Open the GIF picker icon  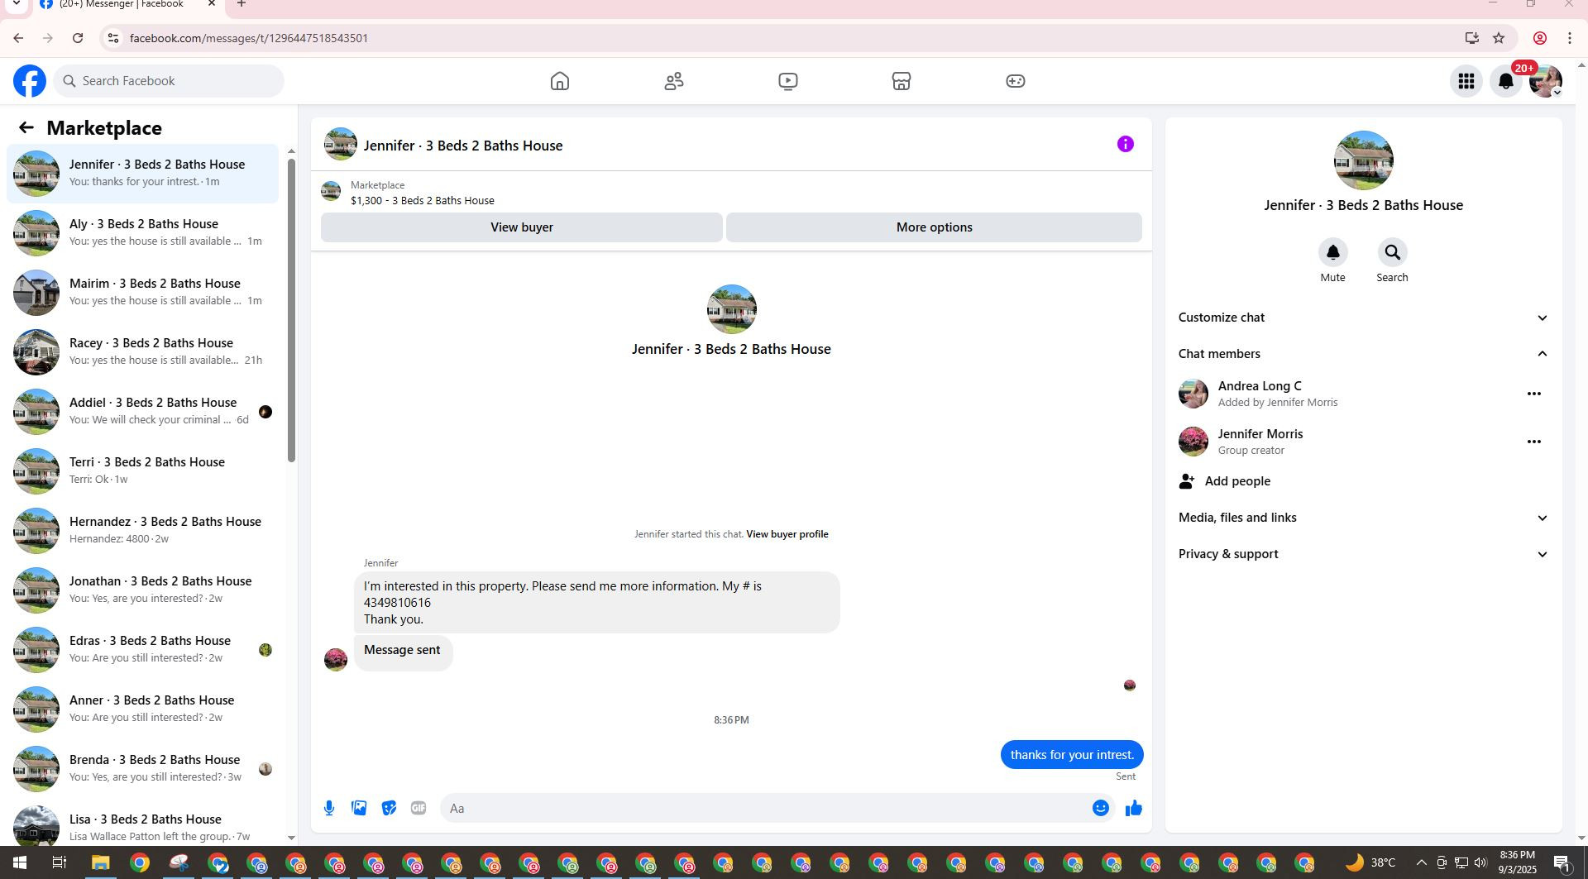click(x=419, y=809)
